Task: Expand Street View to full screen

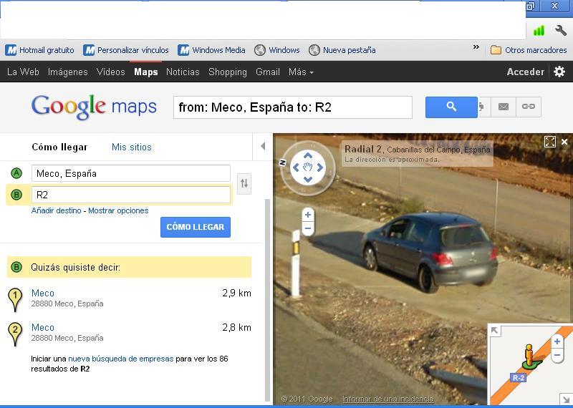Action: pyautogui.click(x=550, y=142)
